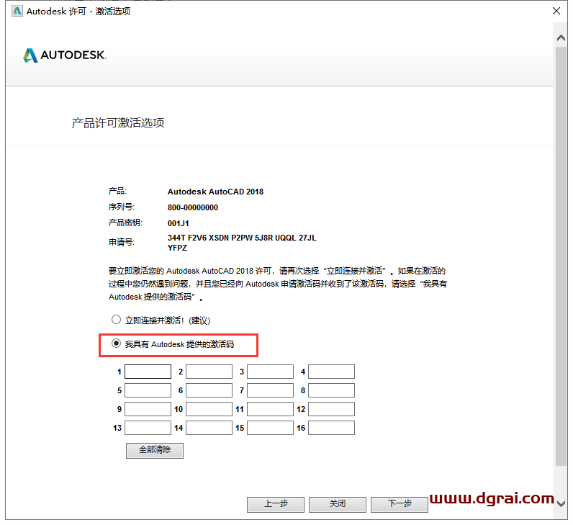Focus activation code field 16
The height and width of the screenshot is (525, 573).
pyautogui.click(x=331, y=428)
